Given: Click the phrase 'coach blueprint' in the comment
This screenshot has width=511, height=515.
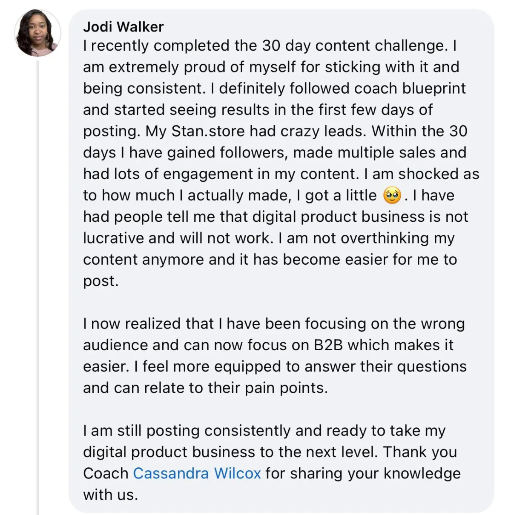Looking at the screenshot, I should point(410,89).
